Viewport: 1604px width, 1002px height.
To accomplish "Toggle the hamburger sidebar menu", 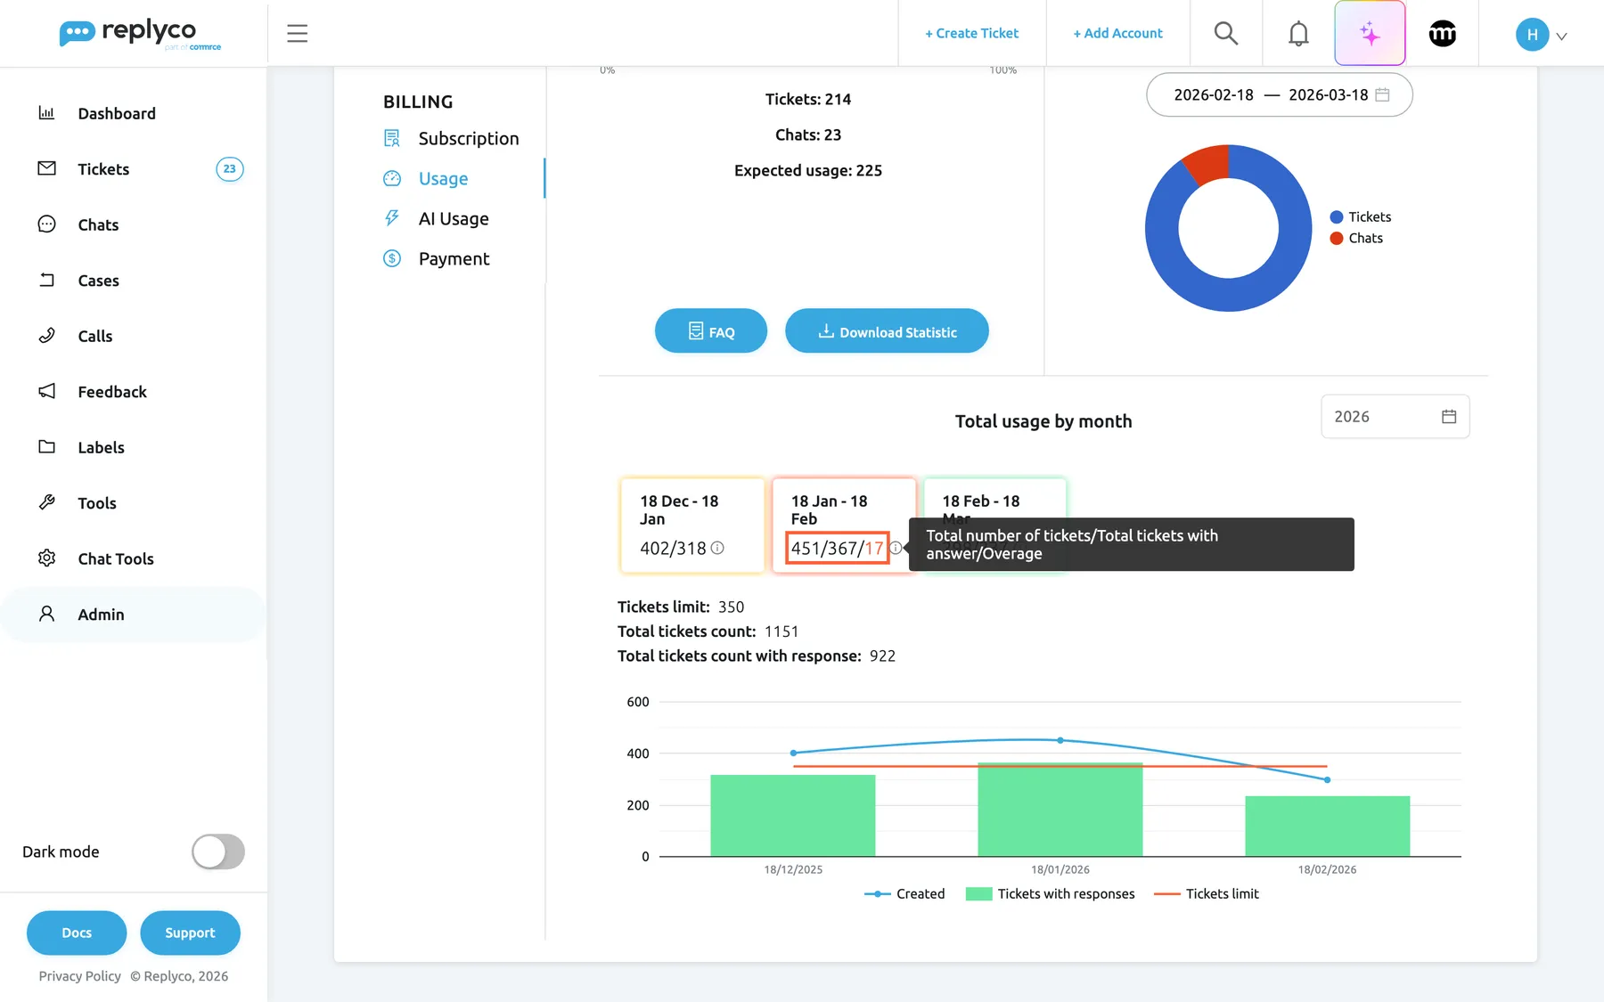I will pos(297,33).
